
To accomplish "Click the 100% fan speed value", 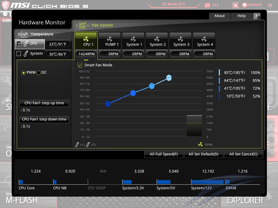I will (x=255, y=73).
